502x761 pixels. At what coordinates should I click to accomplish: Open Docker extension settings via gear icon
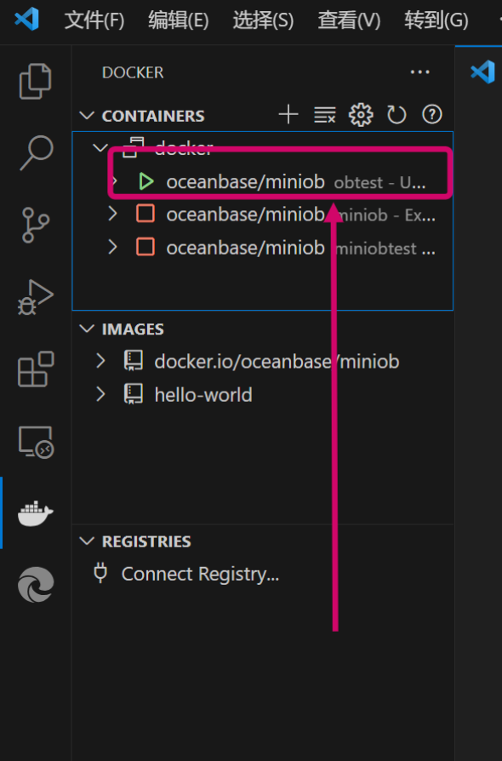(360, 114)
